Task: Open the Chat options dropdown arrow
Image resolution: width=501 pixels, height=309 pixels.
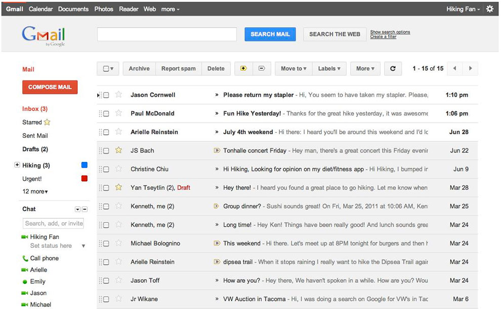Action: click(77, 210)
